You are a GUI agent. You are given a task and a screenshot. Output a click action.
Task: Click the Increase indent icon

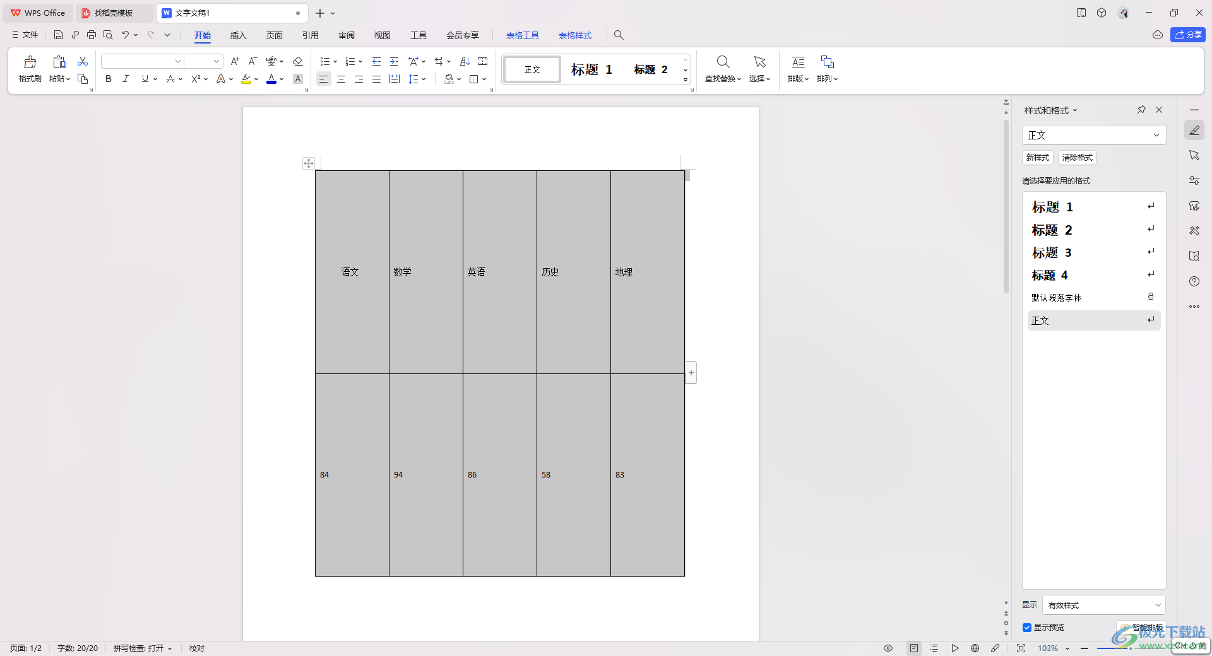pyautogui.click(x=394, y=61)
